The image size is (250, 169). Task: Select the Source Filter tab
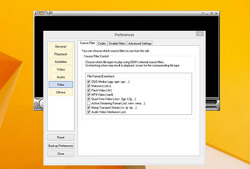87,43
